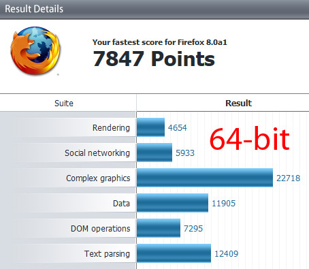Click the DOM operations result bar
The image size is (309, 269).
click(x=159, y=228)
